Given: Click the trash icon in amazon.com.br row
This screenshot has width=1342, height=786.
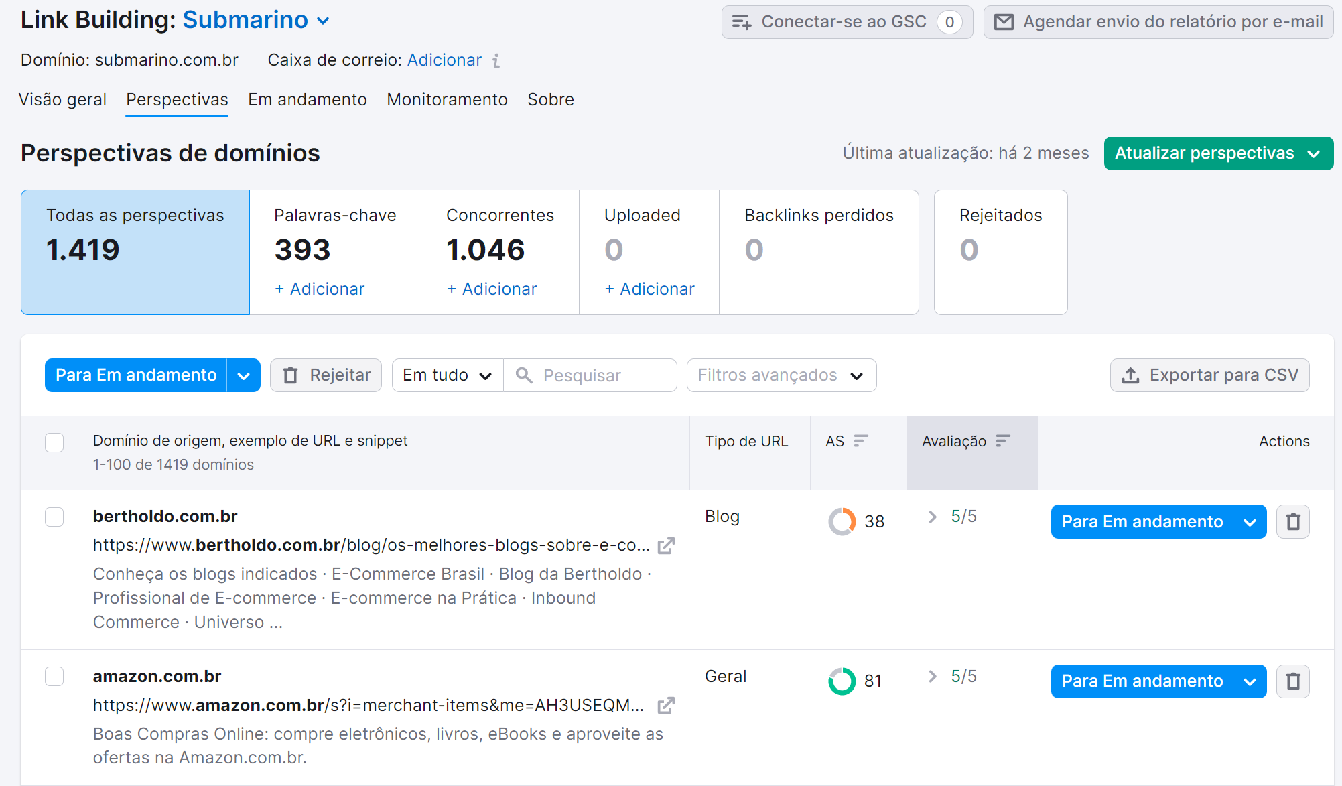Looking at the screenshot, I should [1293, 681].
